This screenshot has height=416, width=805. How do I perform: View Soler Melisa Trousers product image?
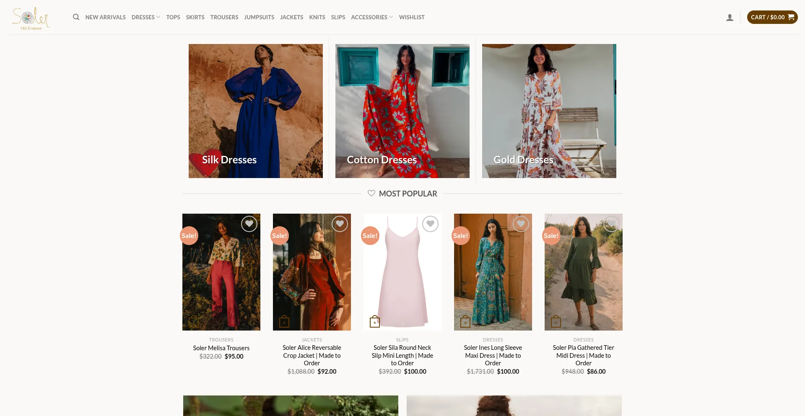pos(221,272)
